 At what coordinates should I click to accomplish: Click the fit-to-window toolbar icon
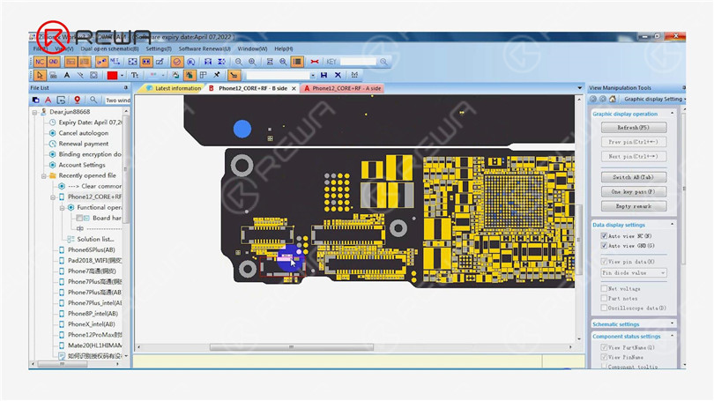132,62
